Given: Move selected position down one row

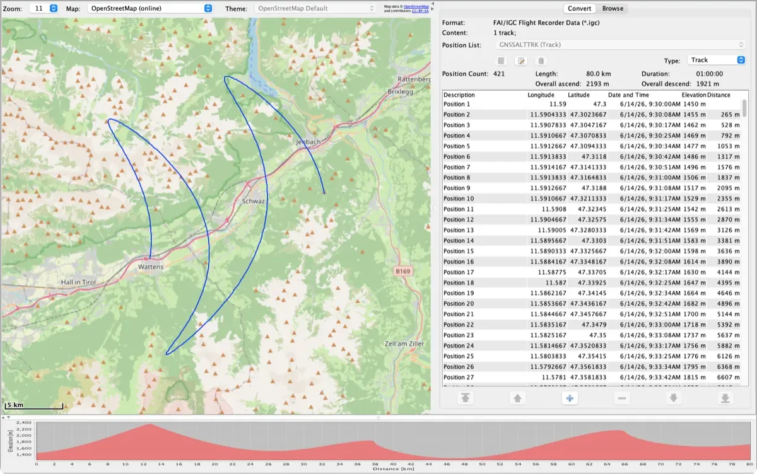Looking at the screenshot, I should tap(674, 398).
